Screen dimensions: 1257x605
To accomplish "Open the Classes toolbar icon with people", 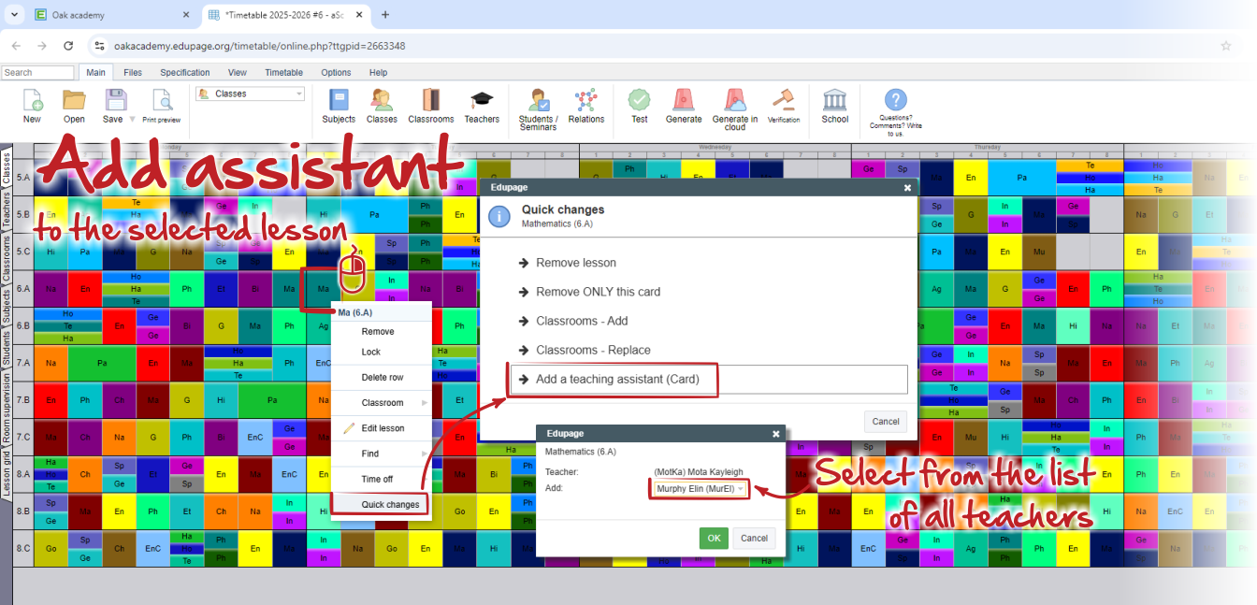I will click(x=382, y=101).
